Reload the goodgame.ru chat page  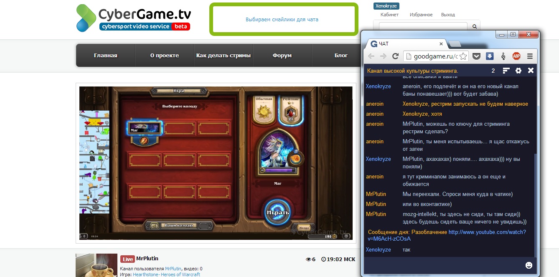[x=395, y=56]
